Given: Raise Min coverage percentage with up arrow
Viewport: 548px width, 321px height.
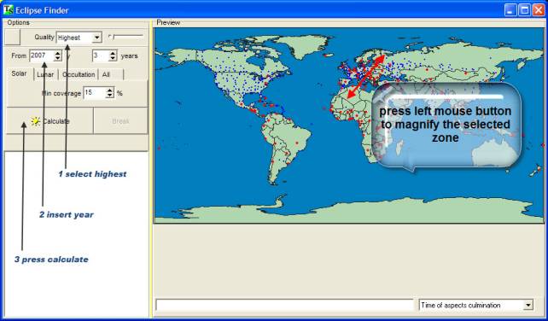Looking at the screenshot, I should (110, 90).
